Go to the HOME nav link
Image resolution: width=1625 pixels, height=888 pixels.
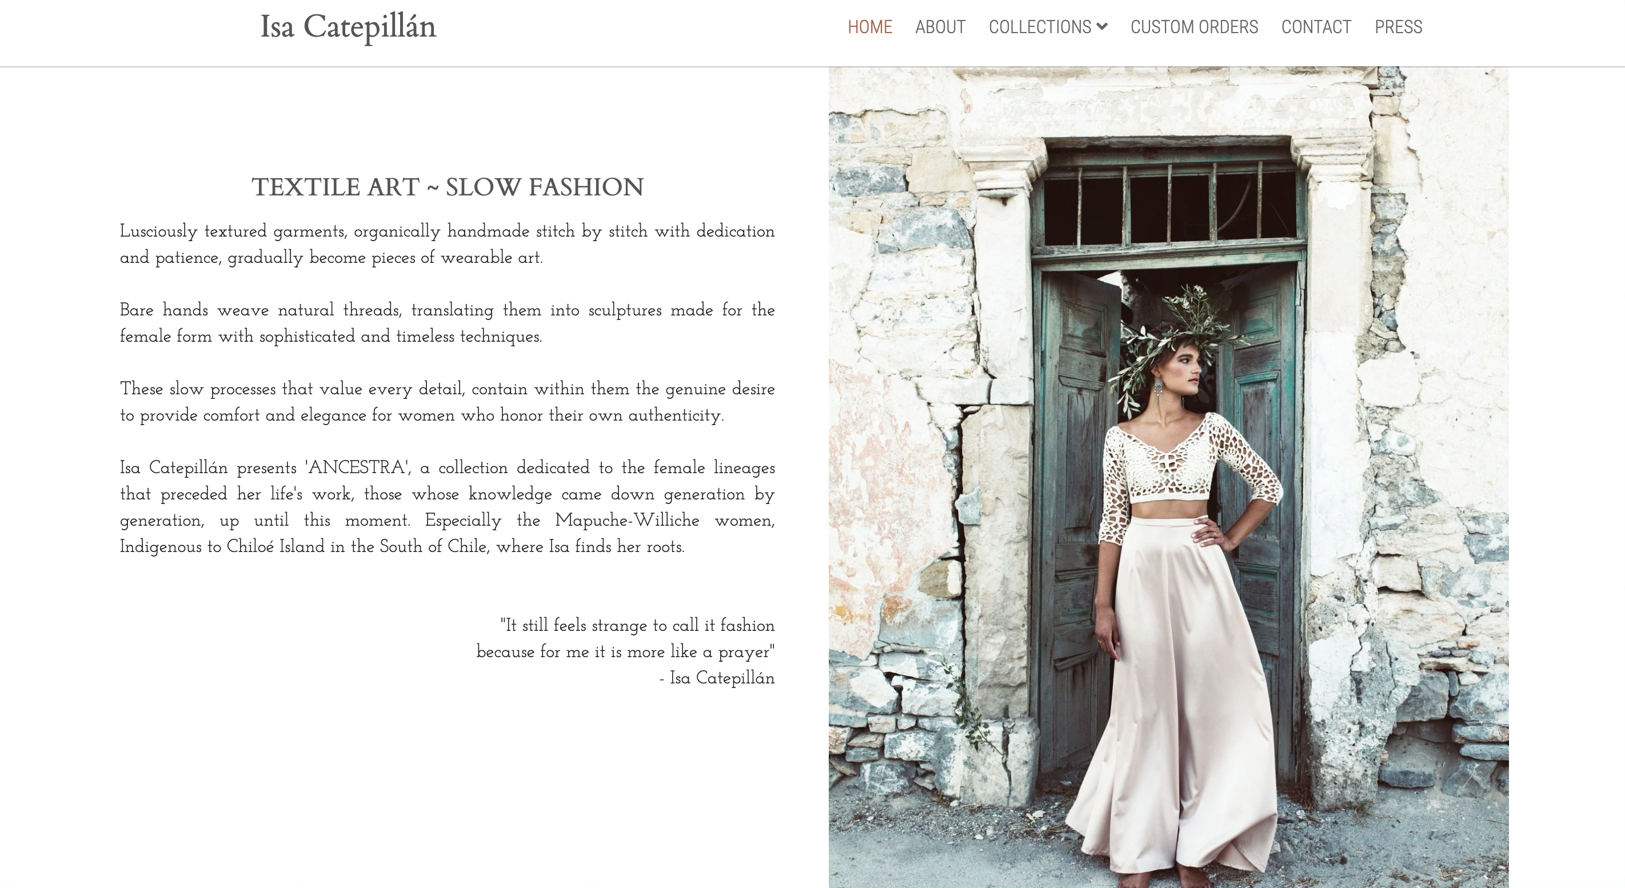pos(870,27)
